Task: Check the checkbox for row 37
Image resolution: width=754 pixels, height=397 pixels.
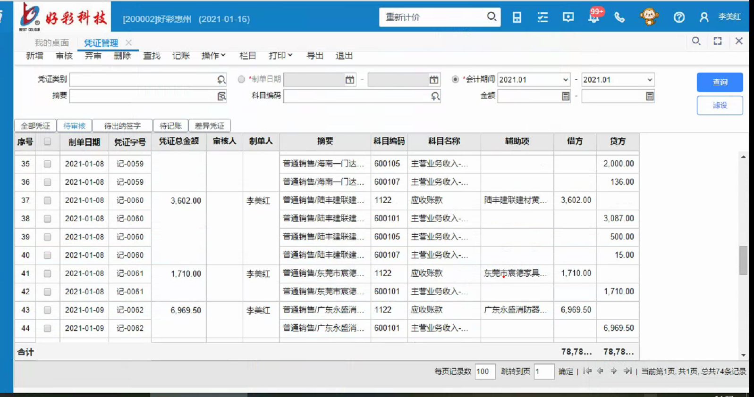Action: coord(47,200)
